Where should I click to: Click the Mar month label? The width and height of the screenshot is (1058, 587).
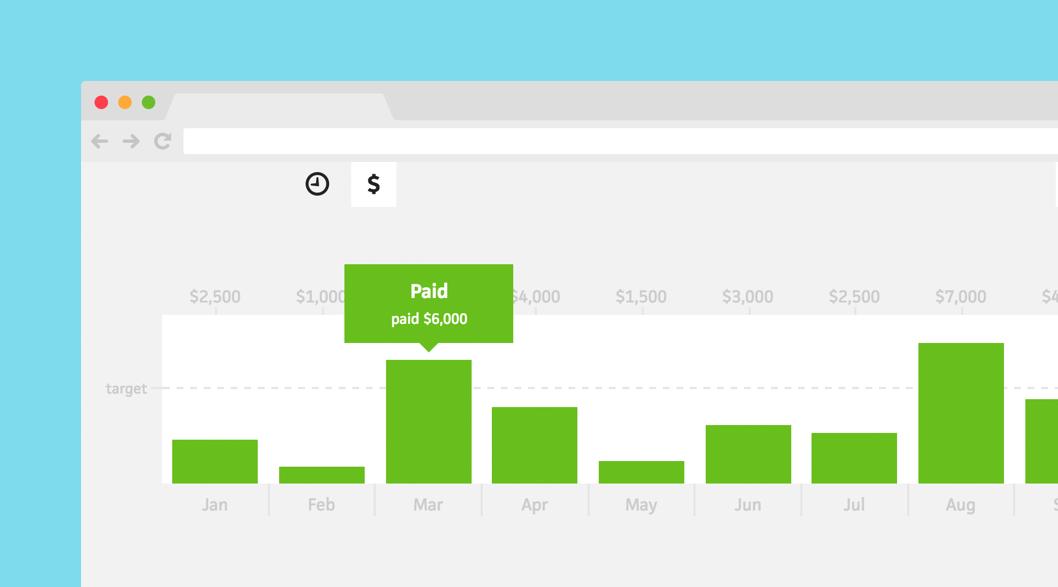(x=428, y=504)
